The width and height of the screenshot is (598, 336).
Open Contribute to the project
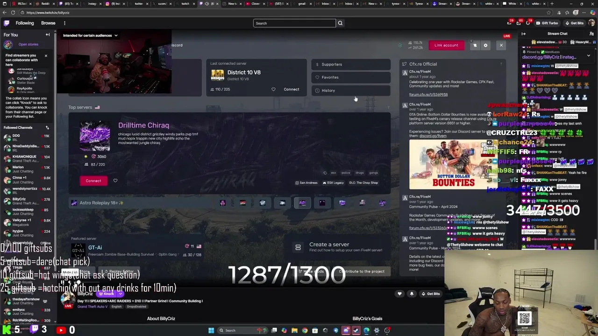click(362, 271)
